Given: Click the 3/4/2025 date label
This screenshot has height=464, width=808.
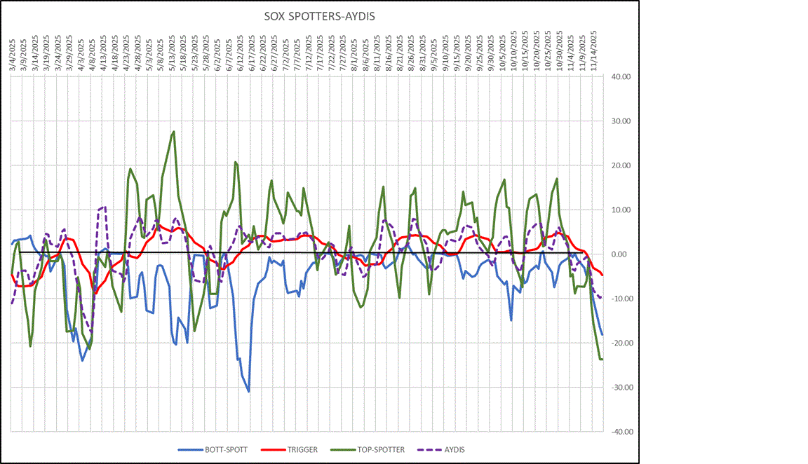Looking at the screenshot, I should [12, 55].
